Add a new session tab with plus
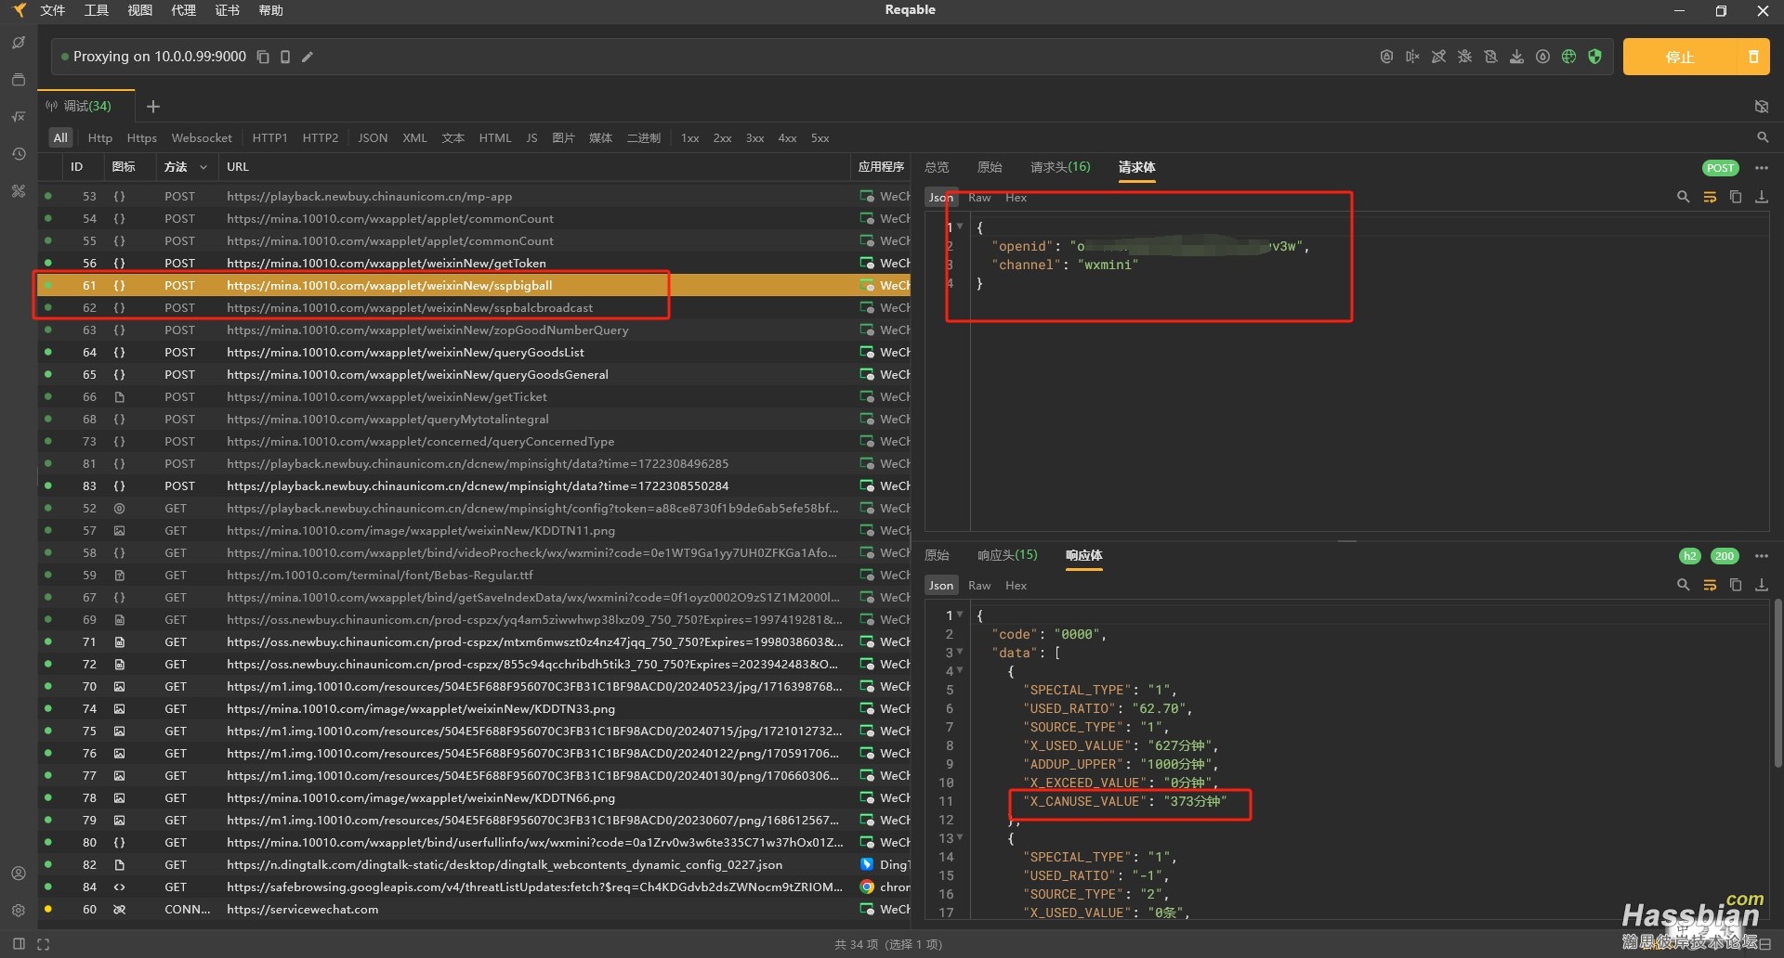Screen dimensions: 1784x958 click(x=153, y=107)
